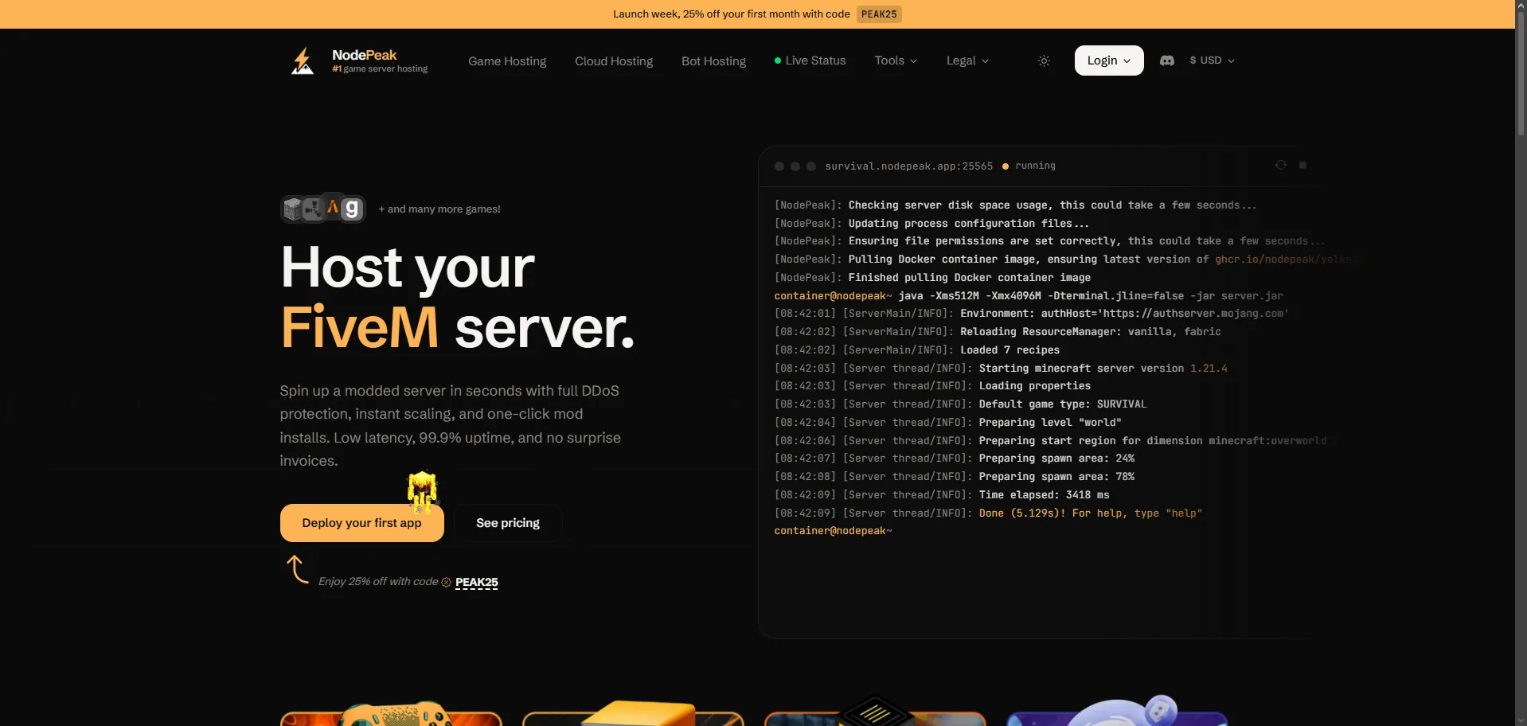Click the underlined PEAK25 code below Deploy

pyautogui.click(x=477, y=583)
